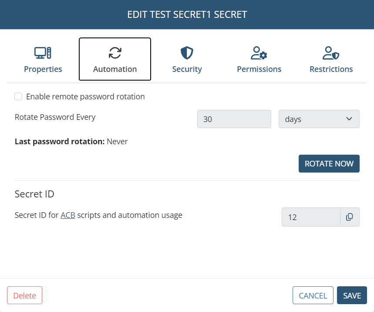Image resolution: width=374 pixels, height=312 pixels.
Task: Open the Restrictions tab label
Action: point(331,69)
